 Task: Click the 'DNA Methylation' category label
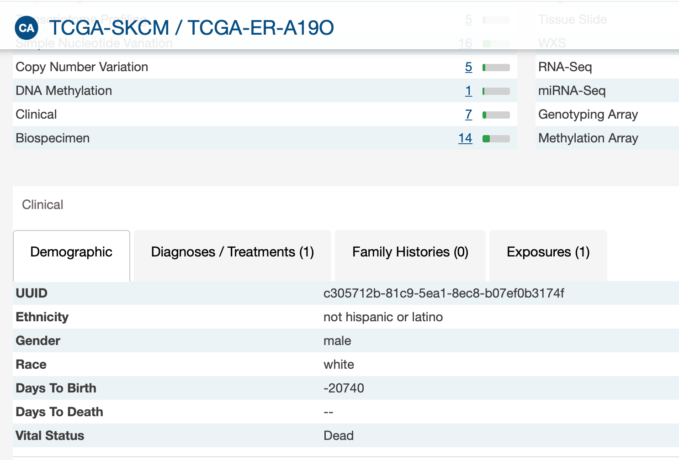point(64,91)
